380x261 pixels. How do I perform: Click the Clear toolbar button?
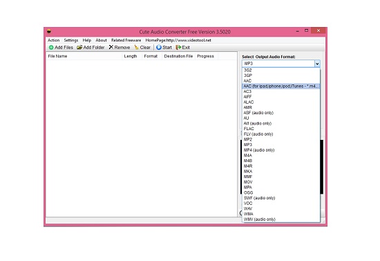(142, 47)
